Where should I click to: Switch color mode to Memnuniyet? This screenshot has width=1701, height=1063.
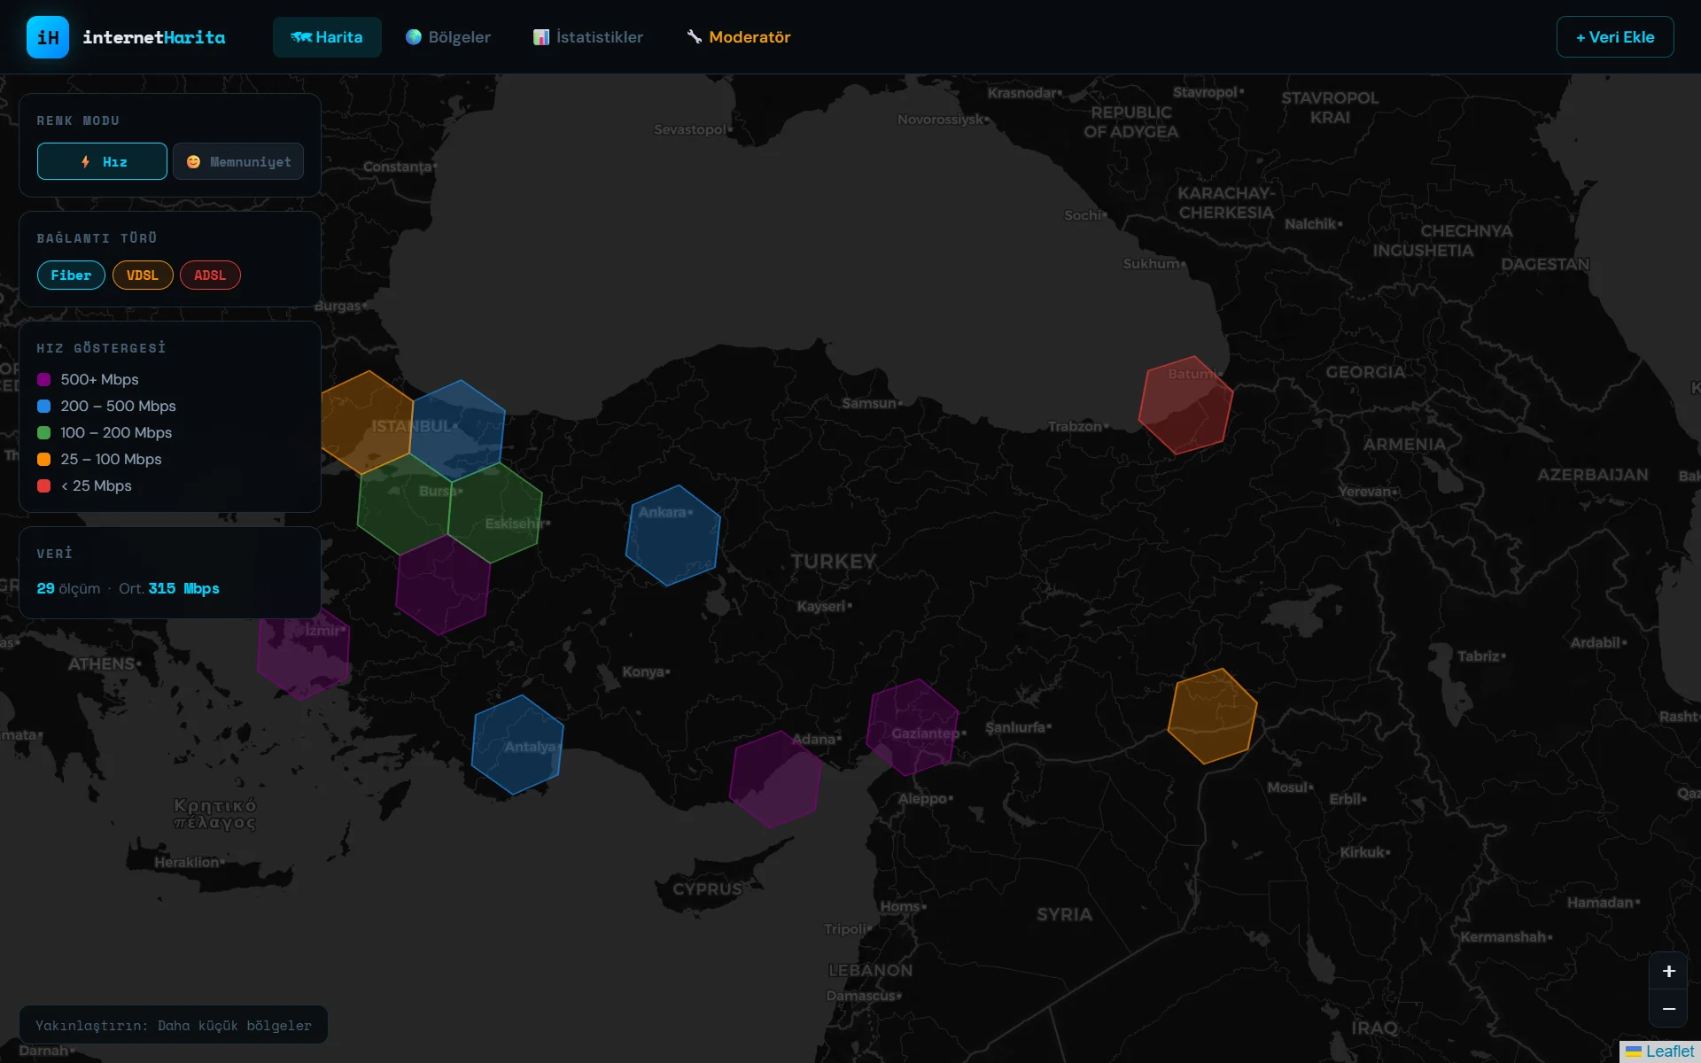(238, 161)
